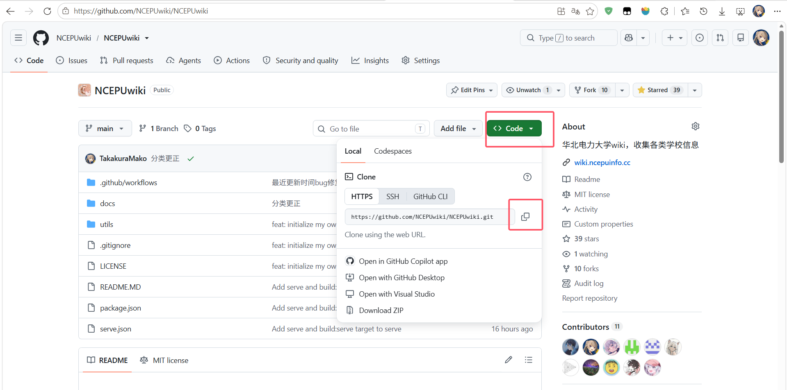Image resolution: width=787 pixels, height=390 pixels.
Task: Open the package.json file
Action: pos(121,308)
